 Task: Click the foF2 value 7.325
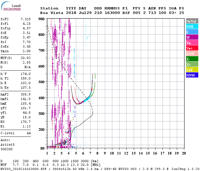tap(26, 19)
